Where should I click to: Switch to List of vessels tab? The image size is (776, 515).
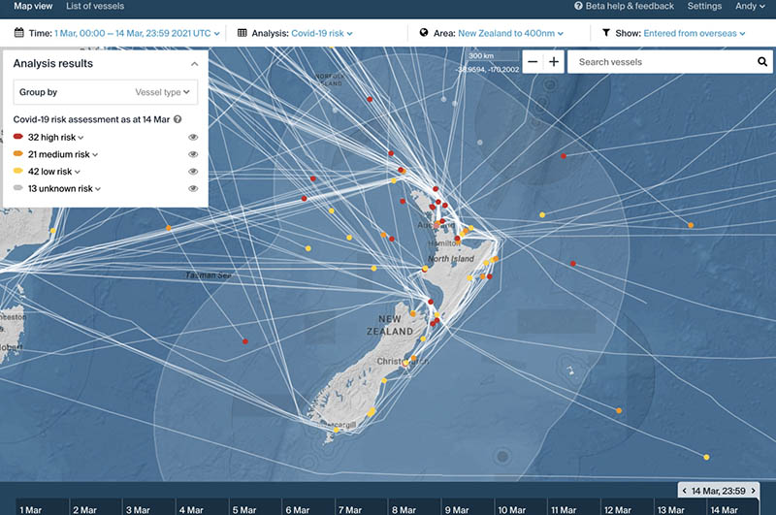(95, 6)
